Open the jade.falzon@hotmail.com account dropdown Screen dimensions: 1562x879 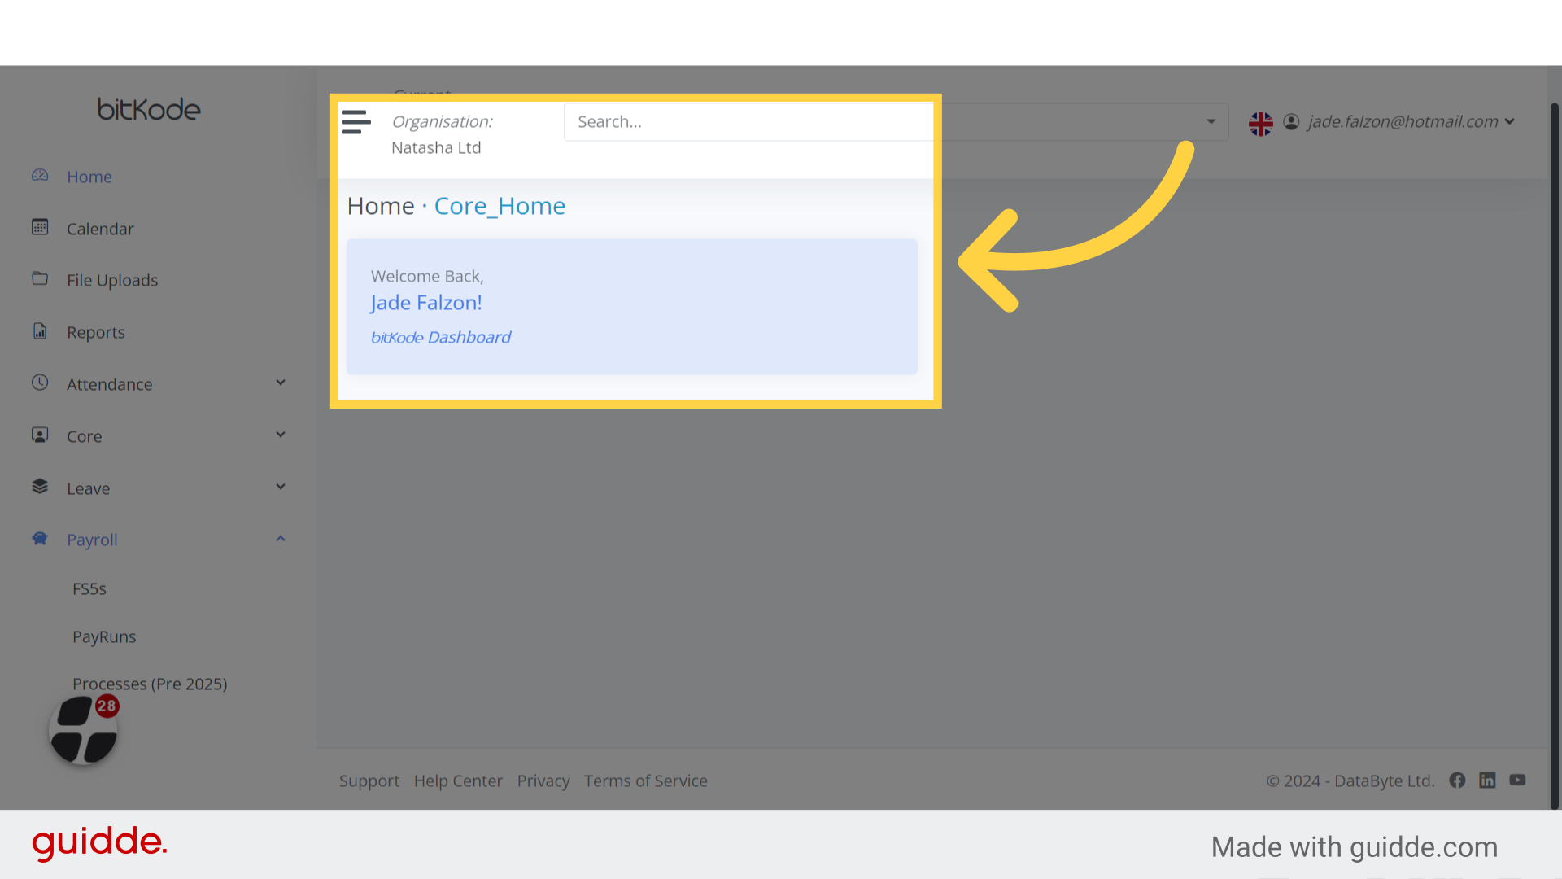(x=1411, y=121)
